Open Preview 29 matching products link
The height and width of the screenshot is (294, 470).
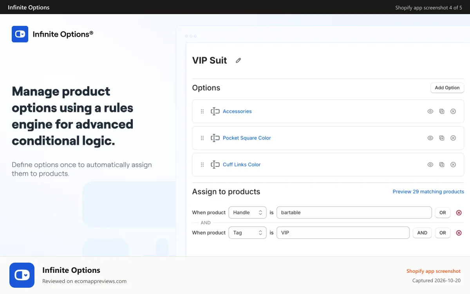coord(428,192)
